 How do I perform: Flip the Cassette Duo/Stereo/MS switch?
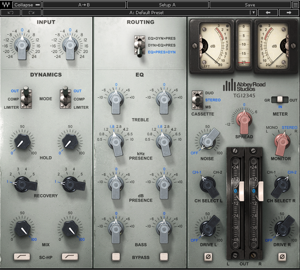[x=197, y=100]
